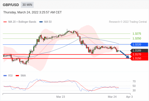149x101 pixels.
Task: Select the 1.3170 support price tag
Action: coord(139,54)
